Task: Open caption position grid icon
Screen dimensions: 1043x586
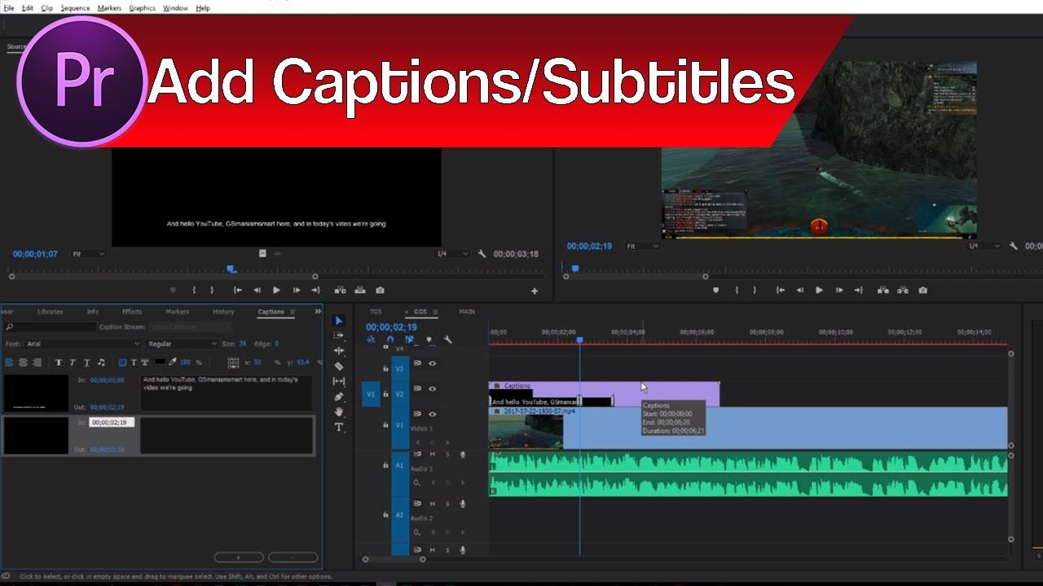Action: [x=234, y=362]
